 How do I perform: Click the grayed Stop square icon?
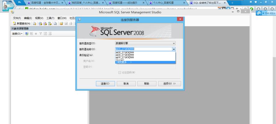pyautogui.click(x=36, y=33)
